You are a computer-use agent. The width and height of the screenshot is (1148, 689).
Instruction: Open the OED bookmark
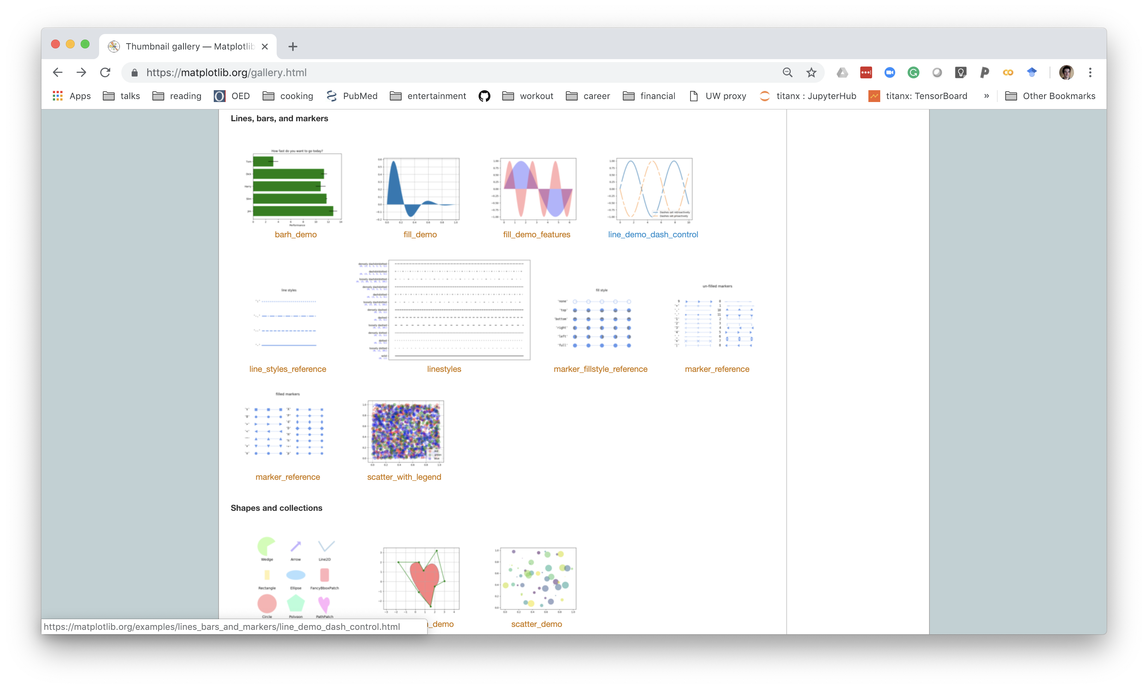pyautogui.click(x=232, y=96)
